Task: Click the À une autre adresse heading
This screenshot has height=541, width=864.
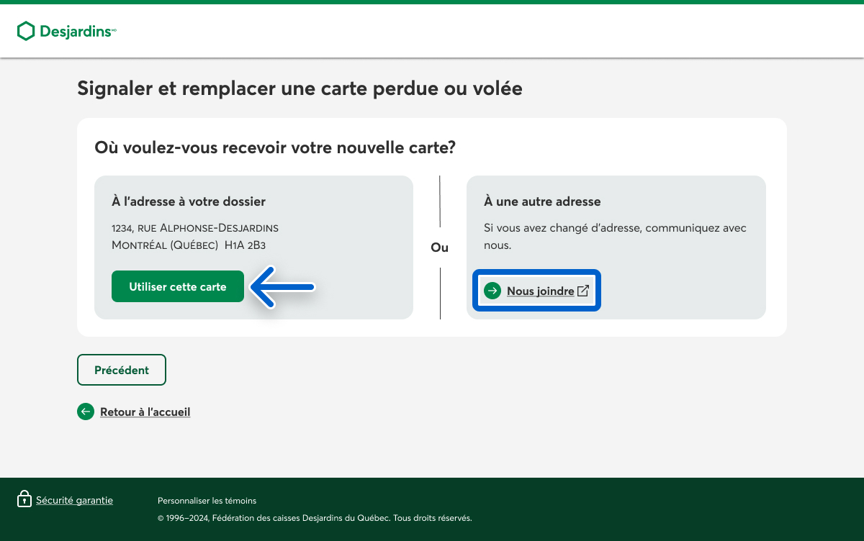Action: (x=542, y=201)
